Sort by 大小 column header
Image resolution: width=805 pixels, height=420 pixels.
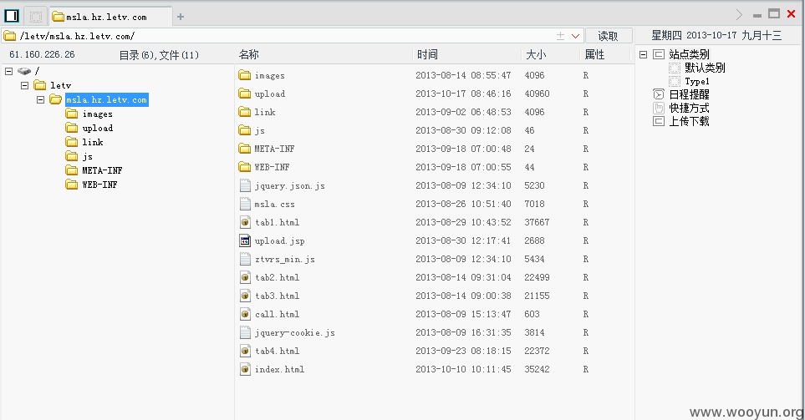click(x=536, y=54)
